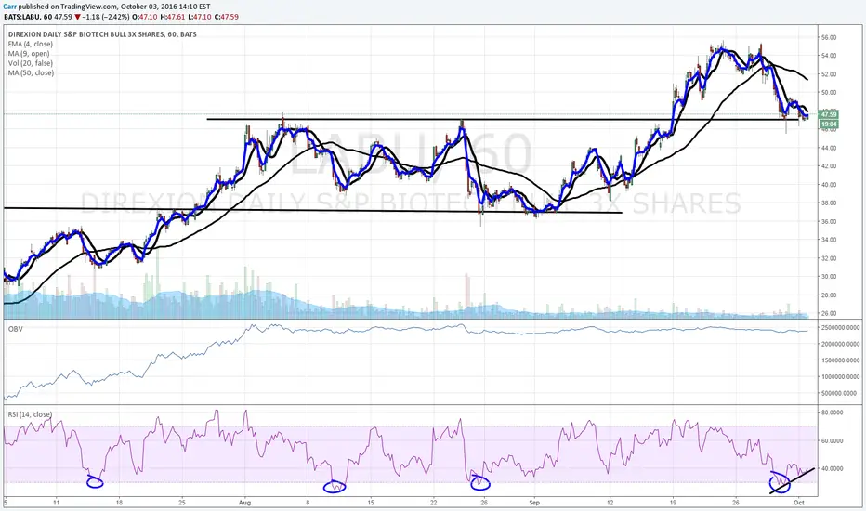Select the RSI (14, close) pane label
The image size is (866, 511).
pos(30,414)
